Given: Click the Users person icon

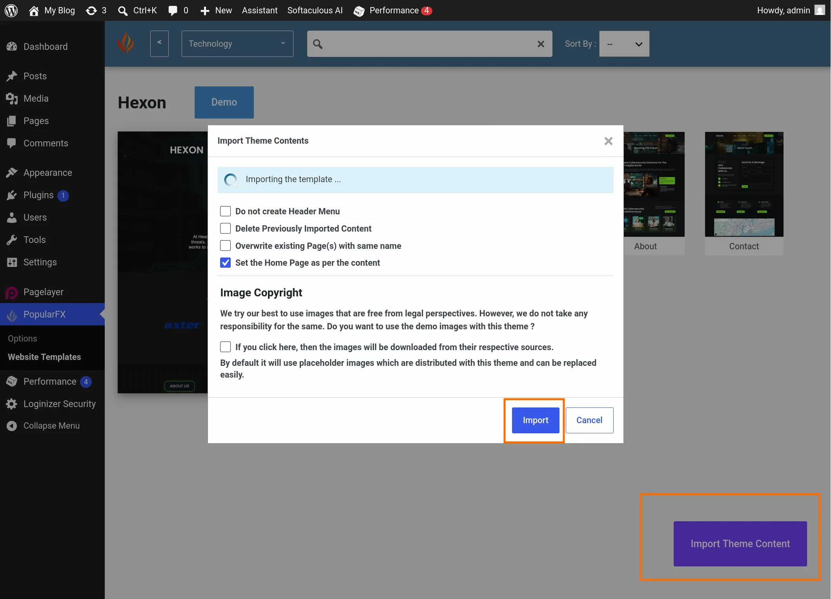Looking at the screenshot, I should [12, 217].
